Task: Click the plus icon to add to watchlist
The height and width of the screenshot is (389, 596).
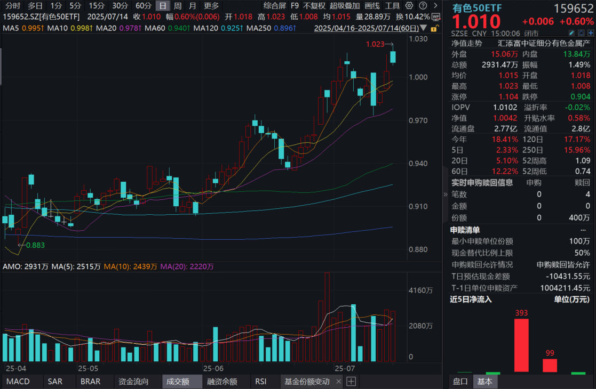Action: pos(591,33)
